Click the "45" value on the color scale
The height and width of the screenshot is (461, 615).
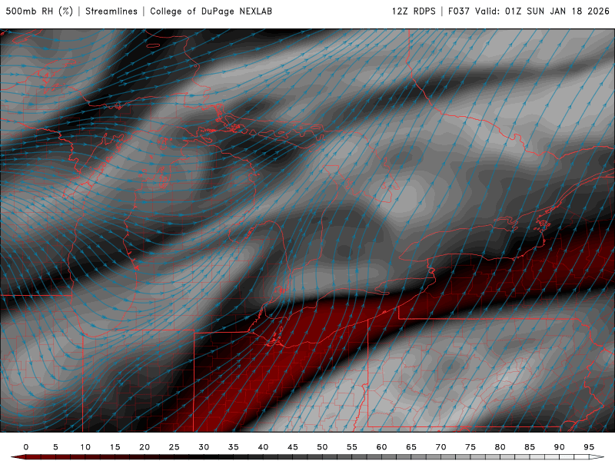(293, 447)
